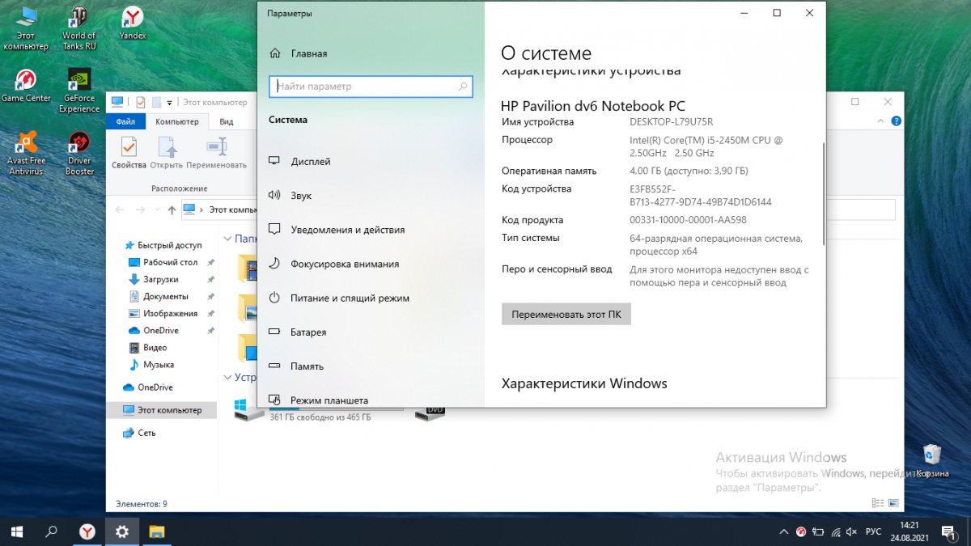Open Этот компьютер desktop icon

coord(26,28)
